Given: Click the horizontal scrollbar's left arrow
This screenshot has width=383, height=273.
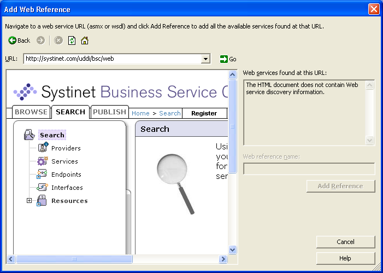Looking at the screenshot, I should click(11, 259).
